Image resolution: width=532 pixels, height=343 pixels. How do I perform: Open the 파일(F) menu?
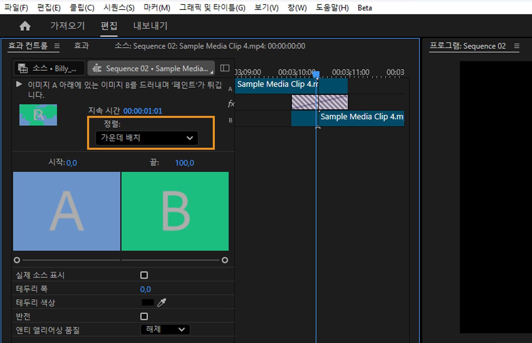pyautogui.click(x=16, y=7)
